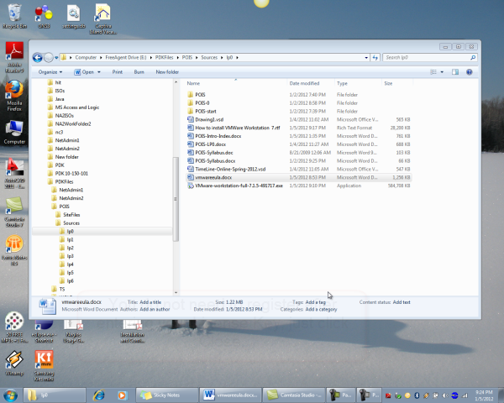Sort files by Date modified column
Image resolution: width=504 pixels, height=403 pixels.
pos(304,84)
